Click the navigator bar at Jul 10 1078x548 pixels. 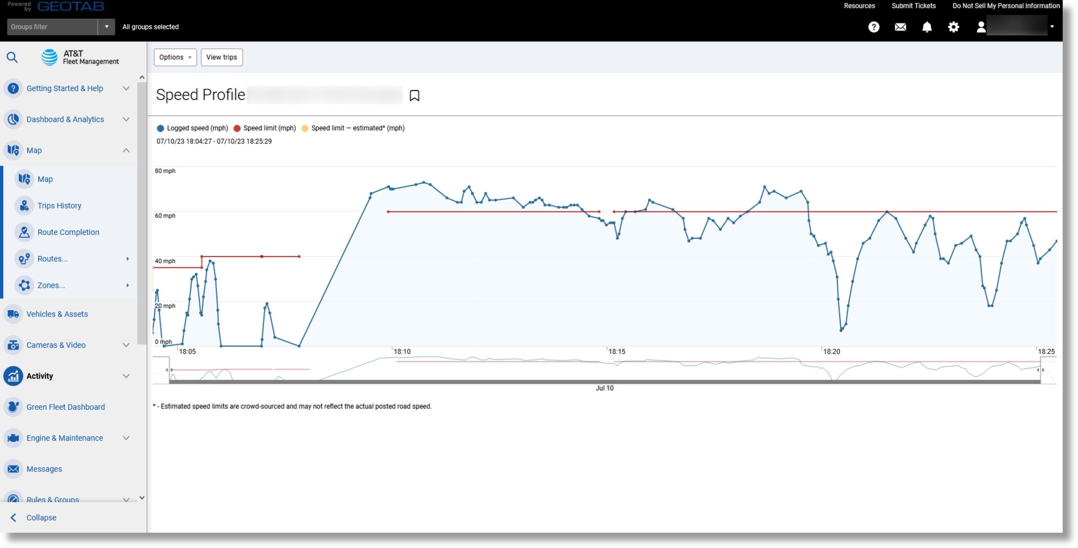605,382
